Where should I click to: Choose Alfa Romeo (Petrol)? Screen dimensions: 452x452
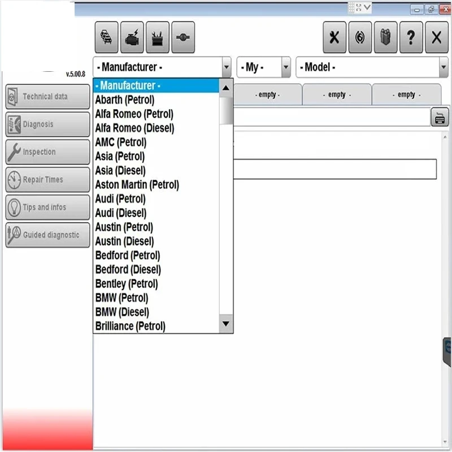click(x=156, y=114)
